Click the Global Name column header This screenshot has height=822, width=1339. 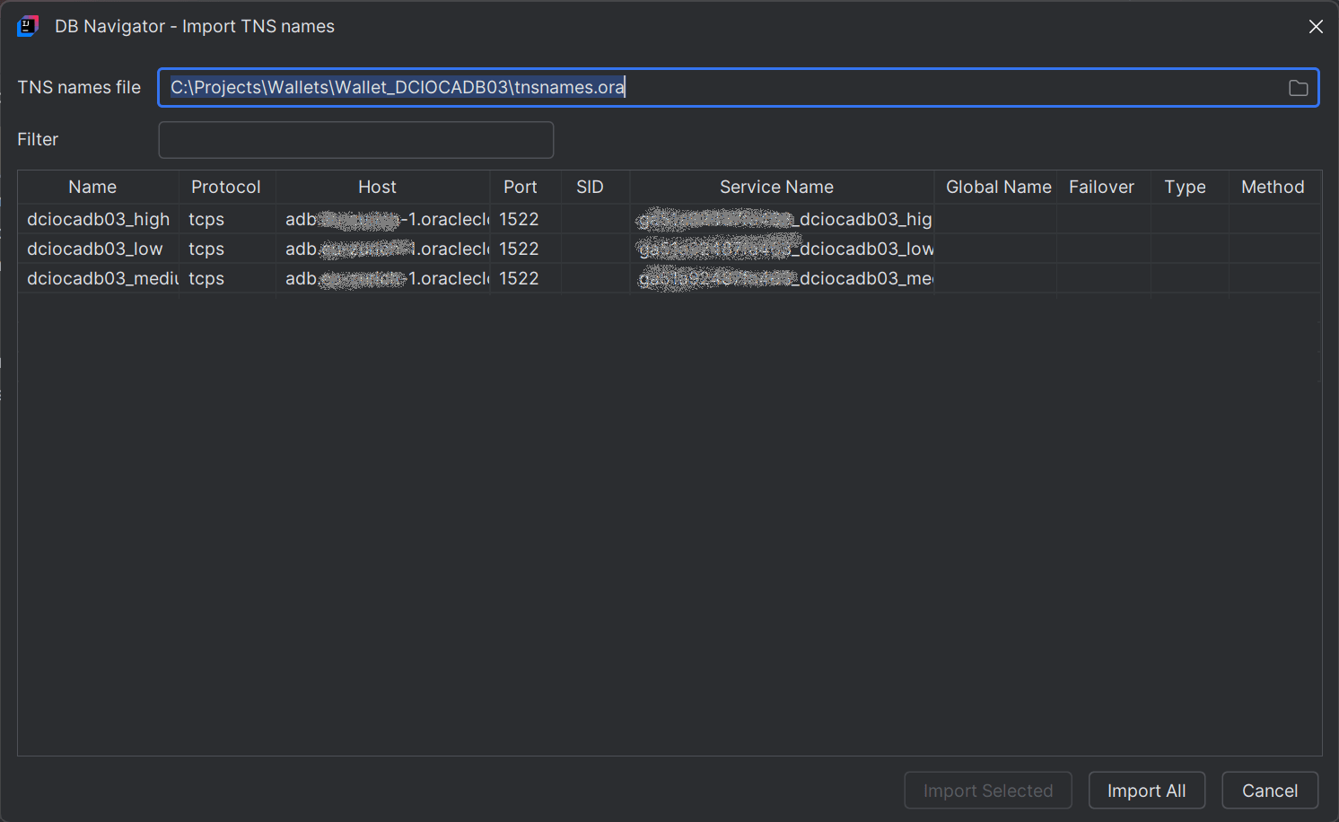tap(998, 187)
